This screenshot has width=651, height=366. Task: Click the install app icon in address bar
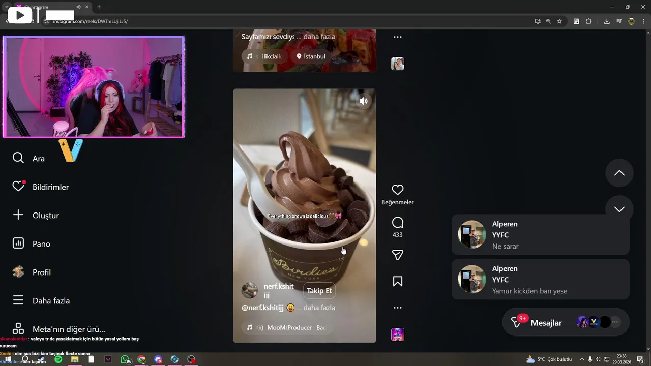point(538,21)
